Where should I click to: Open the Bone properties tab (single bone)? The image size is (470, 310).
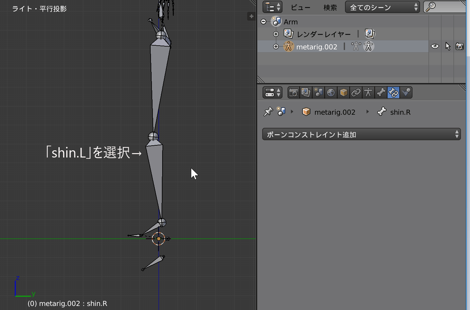coord(381,93)
